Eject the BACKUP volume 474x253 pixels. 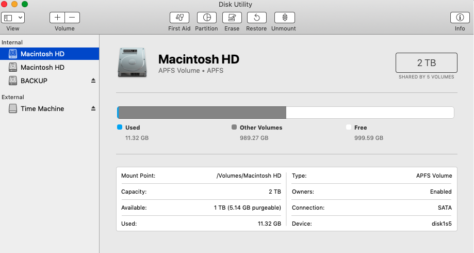[x=93, y=81]
